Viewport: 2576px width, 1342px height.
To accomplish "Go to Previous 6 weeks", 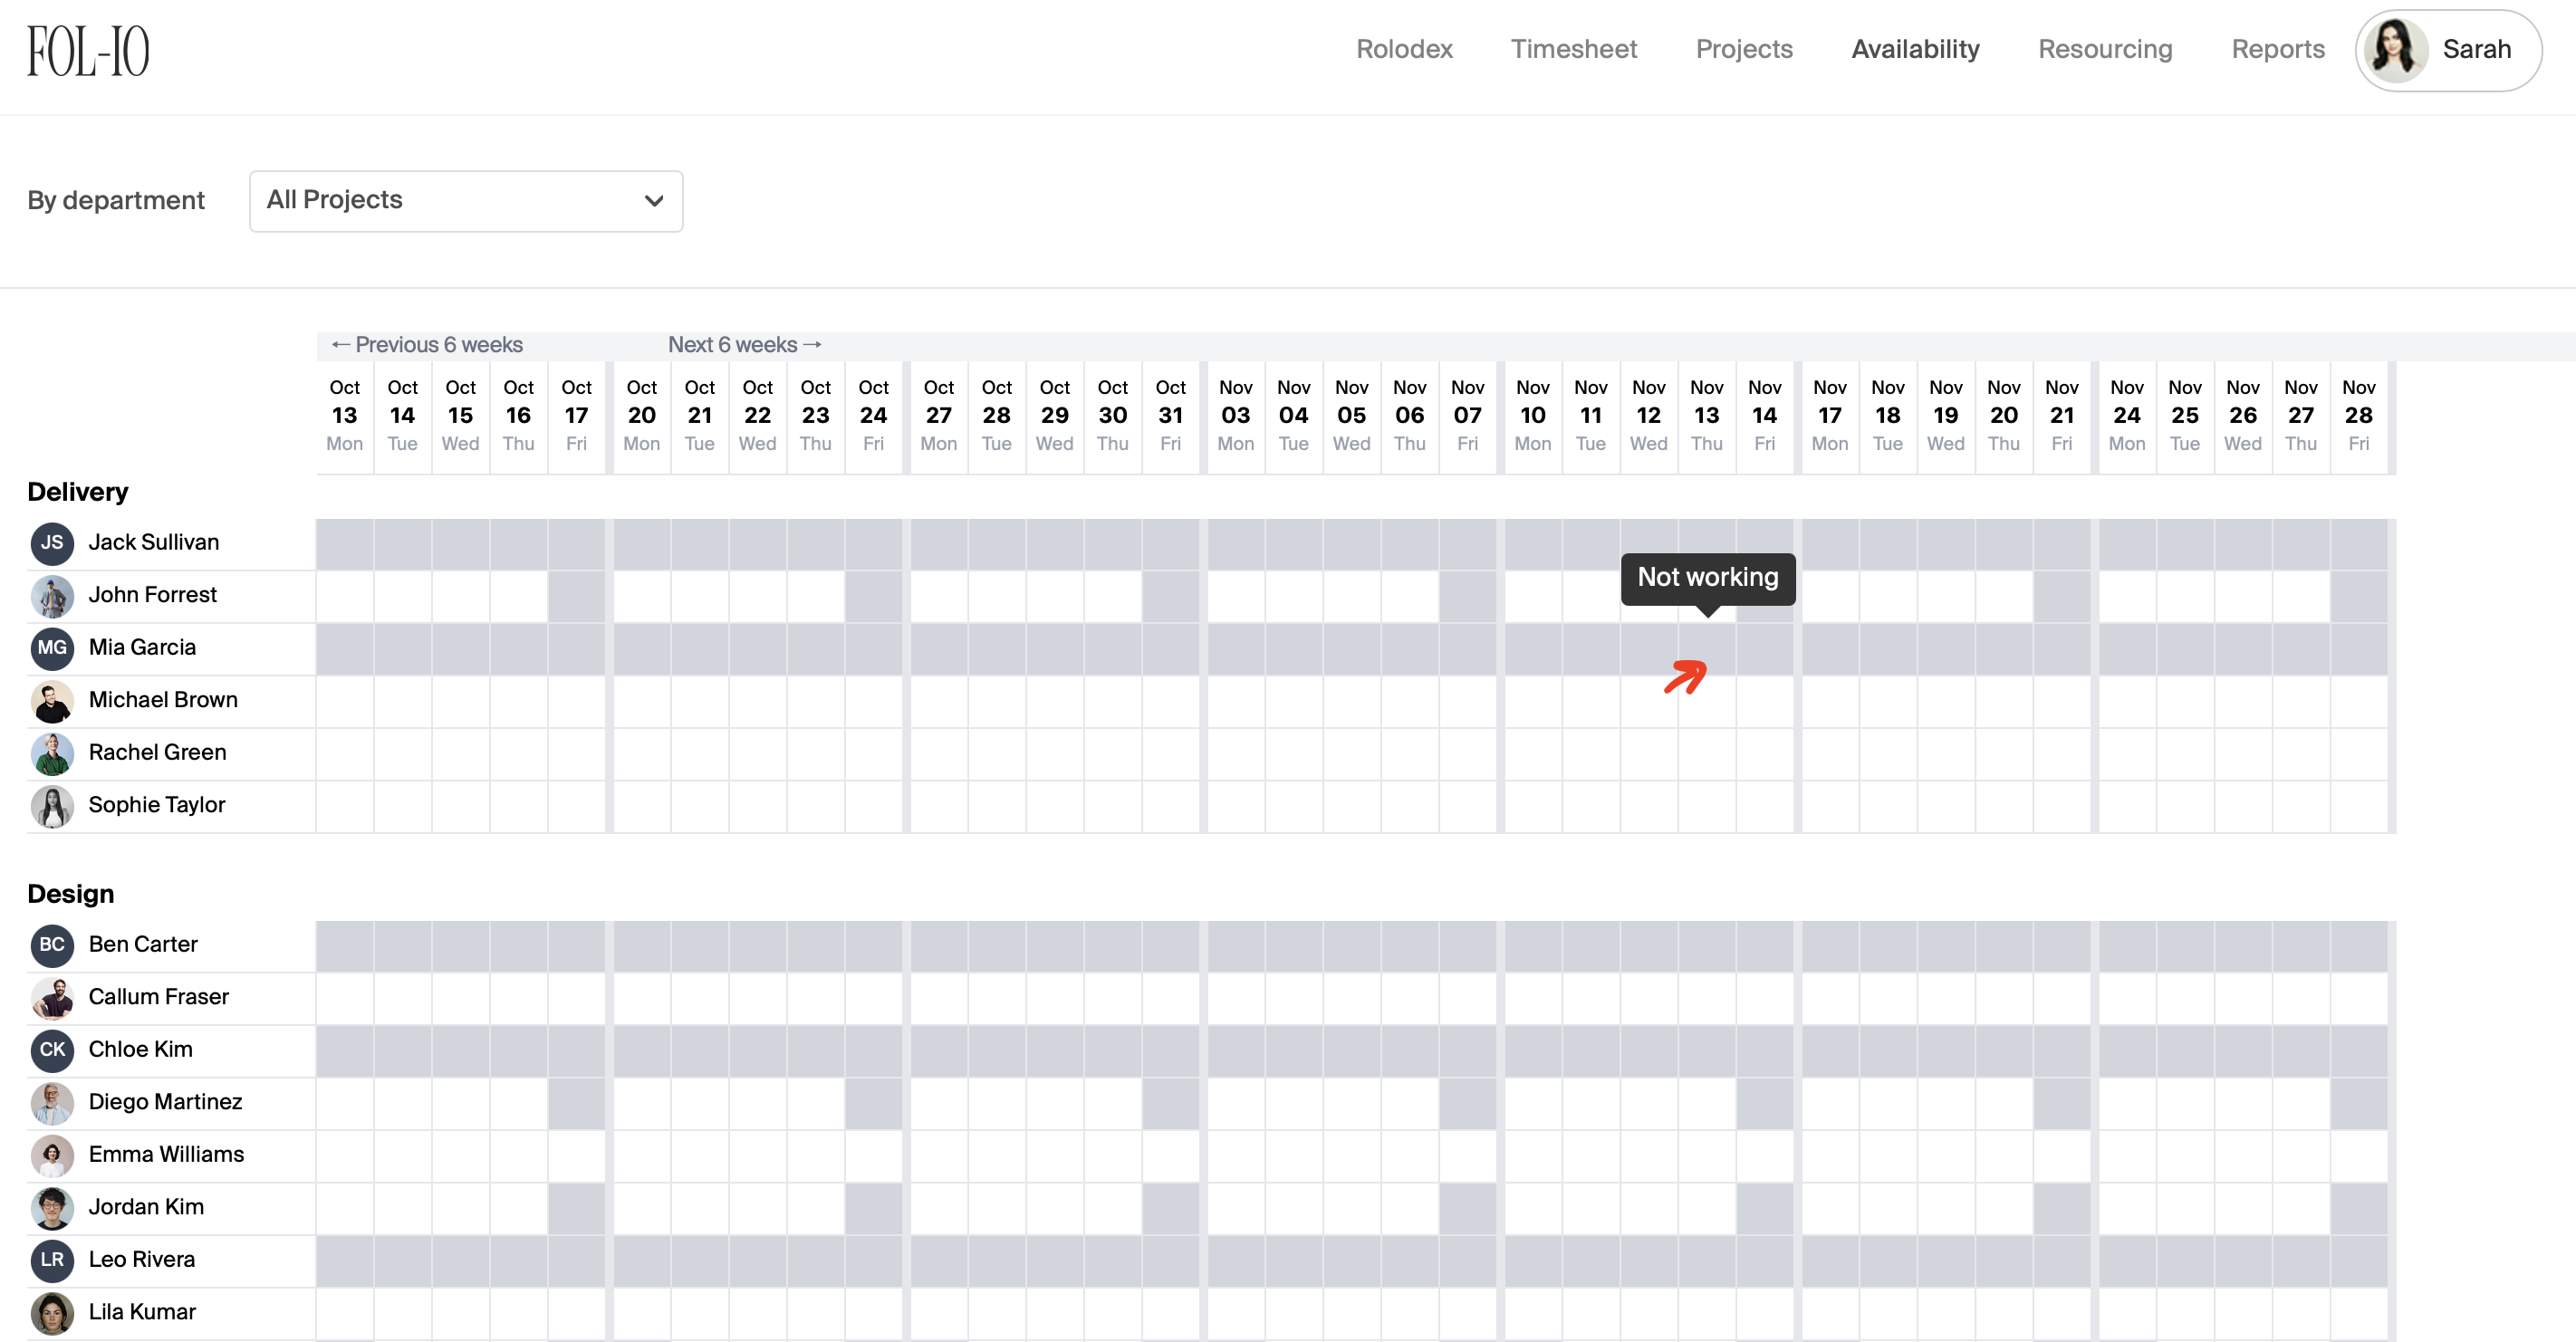I will pyautogui.click(x=427, y=345).
